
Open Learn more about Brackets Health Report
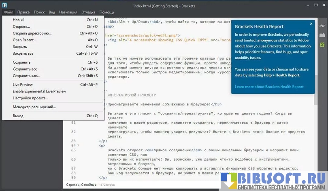269,87
